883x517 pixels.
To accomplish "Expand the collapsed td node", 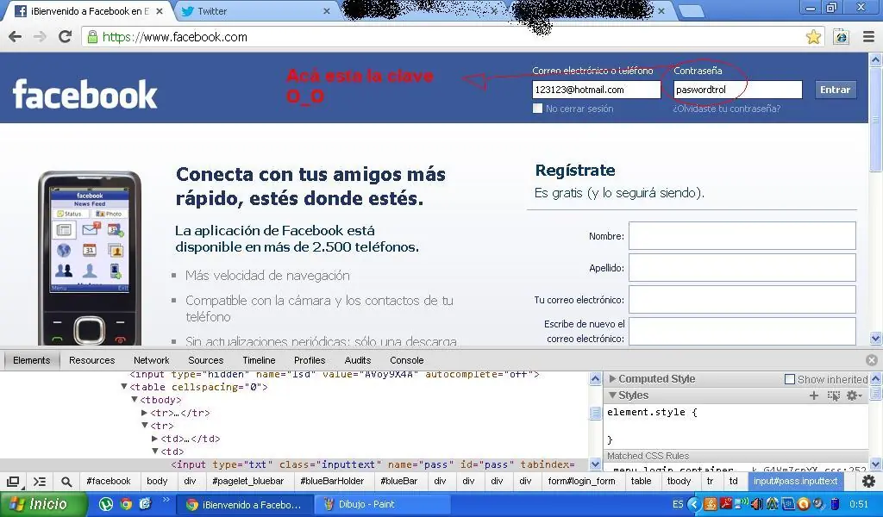I will 154,439.
